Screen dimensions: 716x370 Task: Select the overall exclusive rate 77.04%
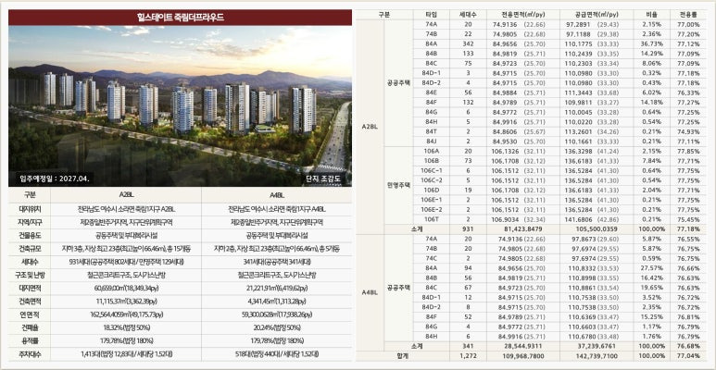[x=688, y=355]
